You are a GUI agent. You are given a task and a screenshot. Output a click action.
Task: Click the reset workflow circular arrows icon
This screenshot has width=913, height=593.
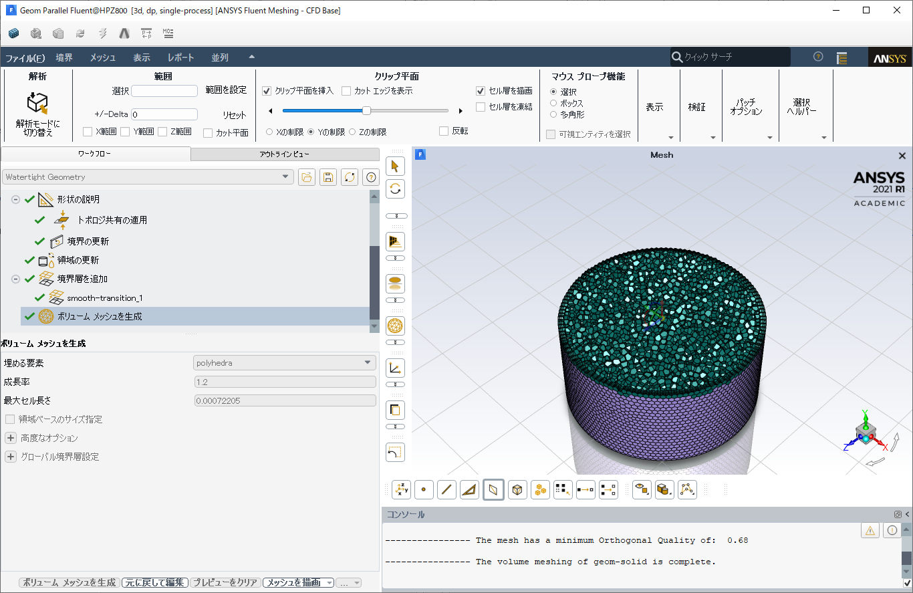(350, 177)
